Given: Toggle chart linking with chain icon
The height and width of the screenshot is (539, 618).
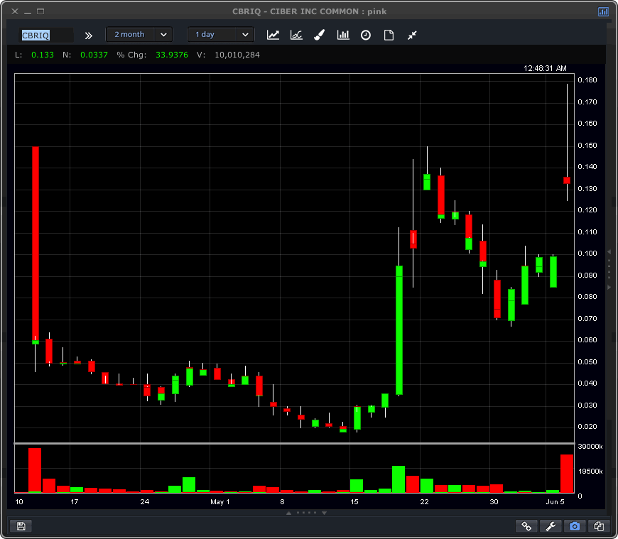Looking at the screenshot, I should (526, 526).
